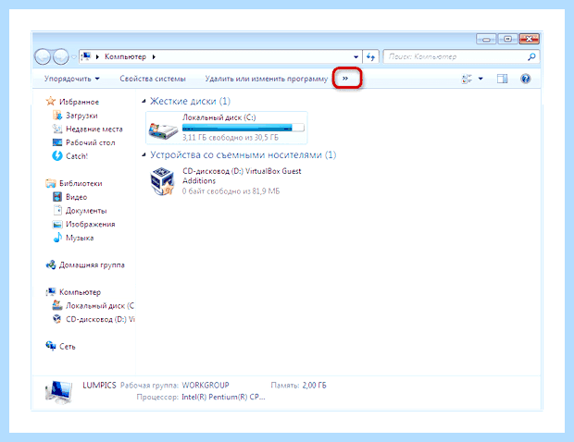The image size is (574, 442).
Task: Select the Локальный диск (C:) drive icon
Action: pos(163,130)
